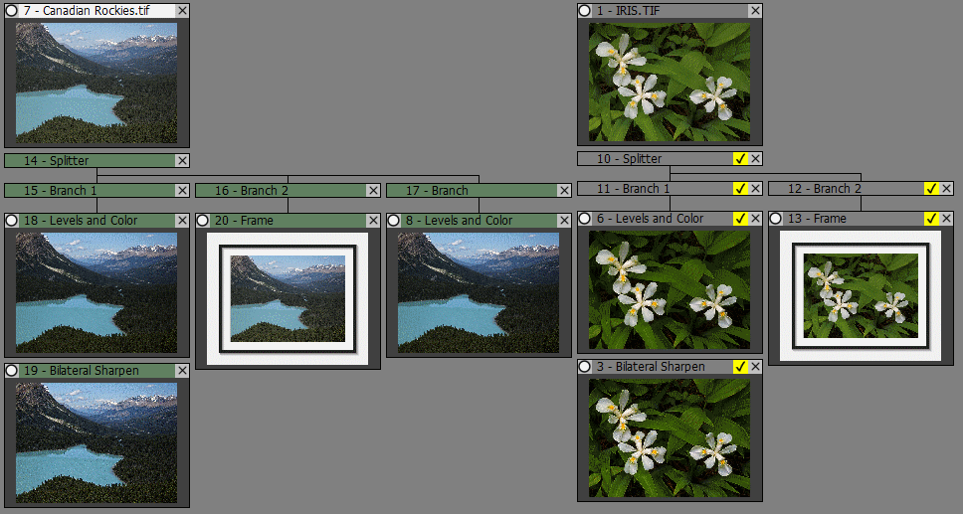Close the 12 - Branch 2 node
The width and height of the screenshot is (963, 514).
pos(946,189)
